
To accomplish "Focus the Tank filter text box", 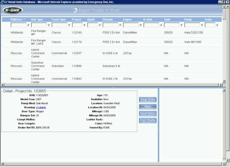I will 172,25.
